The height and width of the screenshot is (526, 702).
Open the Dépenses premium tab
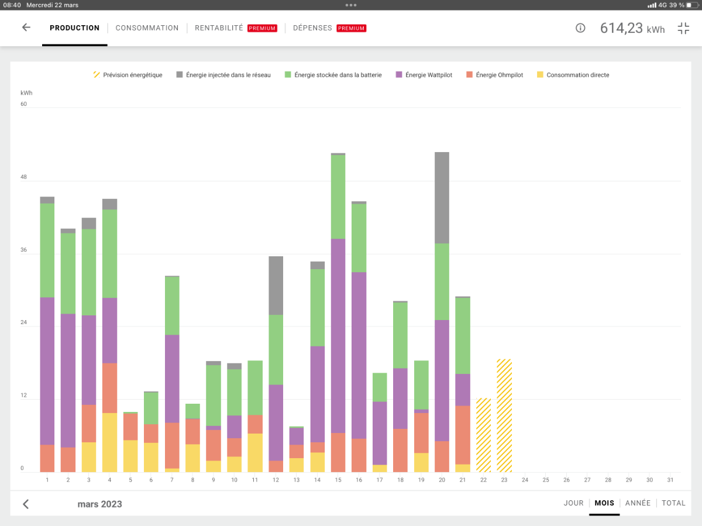pyautogui.click(x=329, y=28)
